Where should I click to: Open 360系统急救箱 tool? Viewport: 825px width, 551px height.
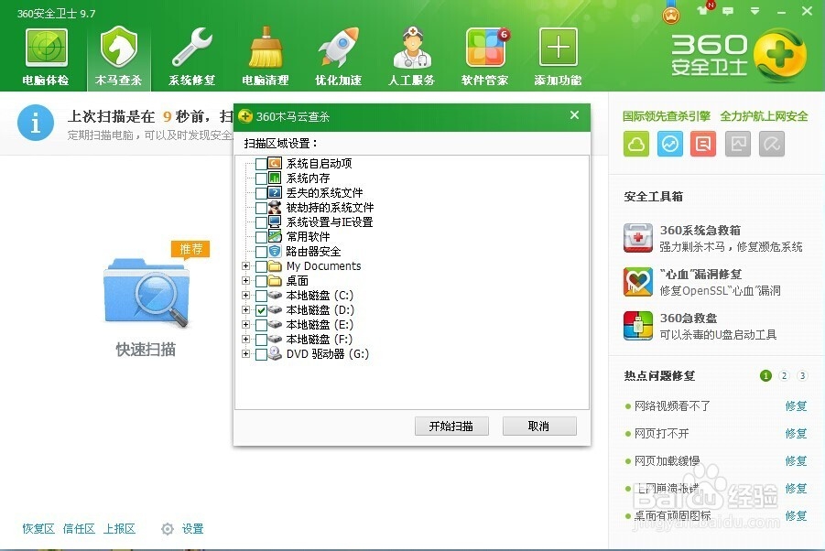click(637, 238)
